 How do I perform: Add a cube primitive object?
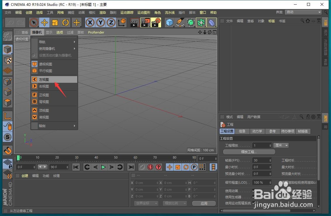tap(169, 22)
